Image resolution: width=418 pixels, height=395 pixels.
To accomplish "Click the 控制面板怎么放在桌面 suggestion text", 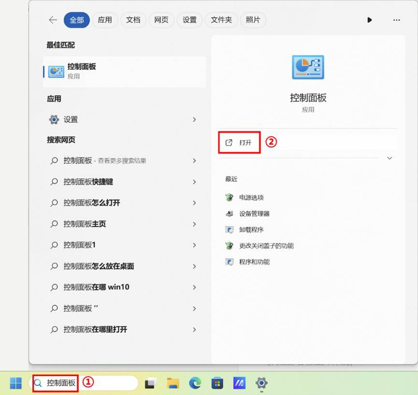I will coord(99,266).
